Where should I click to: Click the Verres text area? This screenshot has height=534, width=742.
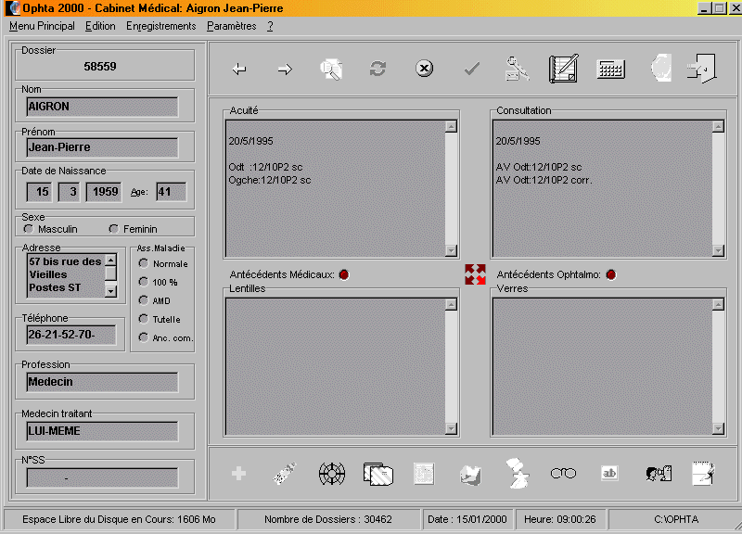click(602, 366)
